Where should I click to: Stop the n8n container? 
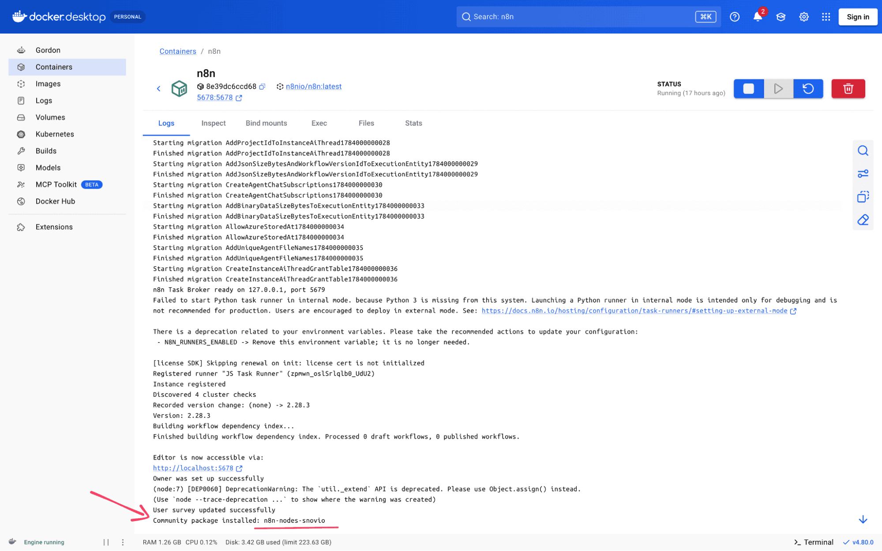click(x=749, y=89)
